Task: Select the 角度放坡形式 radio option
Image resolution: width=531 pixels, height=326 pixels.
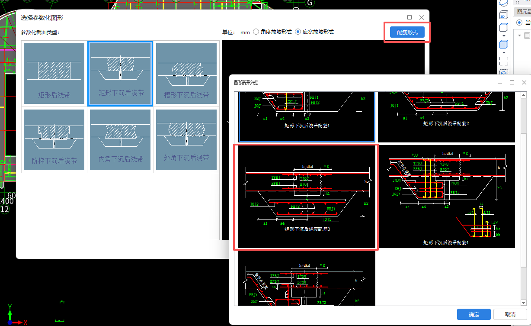Action: click(272, 32)
